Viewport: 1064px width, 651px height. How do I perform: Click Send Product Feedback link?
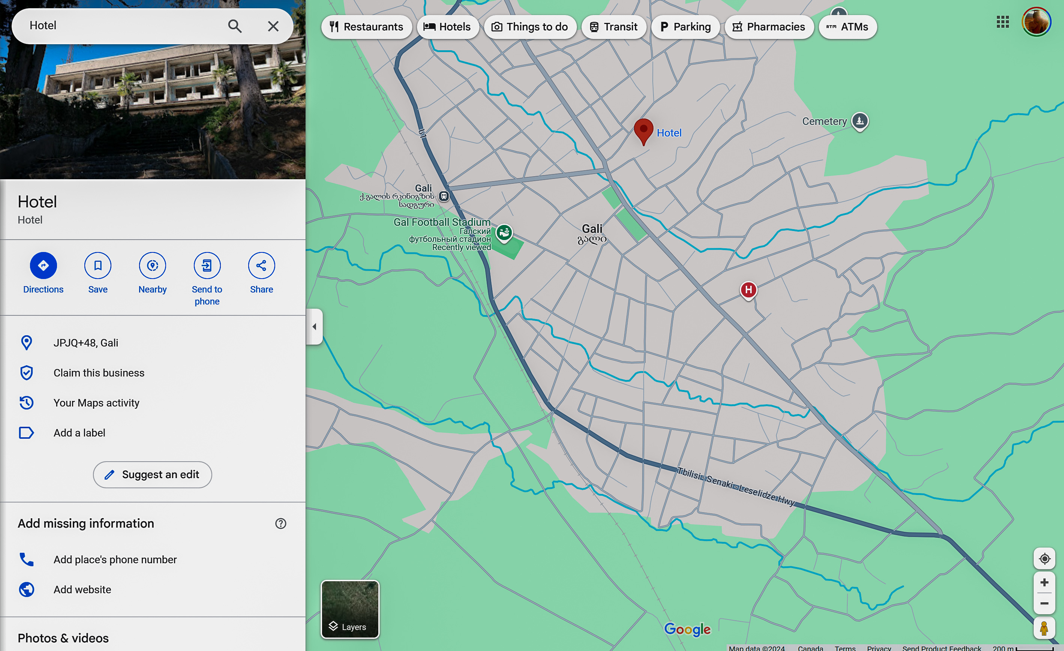pos(941,648)
